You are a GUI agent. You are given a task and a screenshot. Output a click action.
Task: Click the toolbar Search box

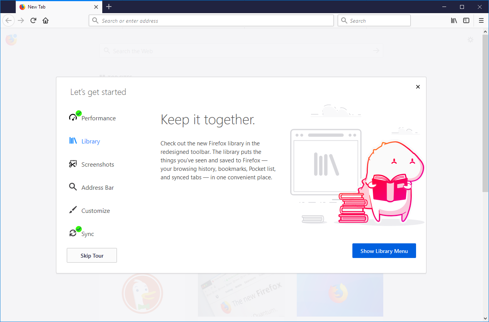pos(374,21)
